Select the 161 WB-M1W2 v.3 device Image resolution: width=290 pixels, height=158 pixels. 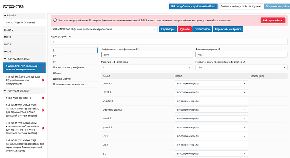[x=24, y=128]
